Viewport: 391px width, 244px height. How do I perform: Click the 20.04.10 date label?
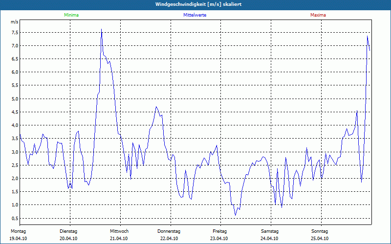tap(68, 239)
